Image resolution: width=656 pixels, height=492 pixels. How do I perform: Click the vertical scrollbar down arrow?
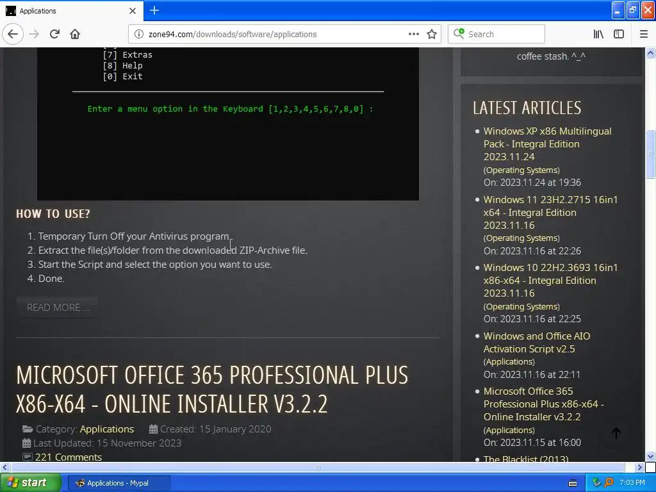(x=650, y=456)
